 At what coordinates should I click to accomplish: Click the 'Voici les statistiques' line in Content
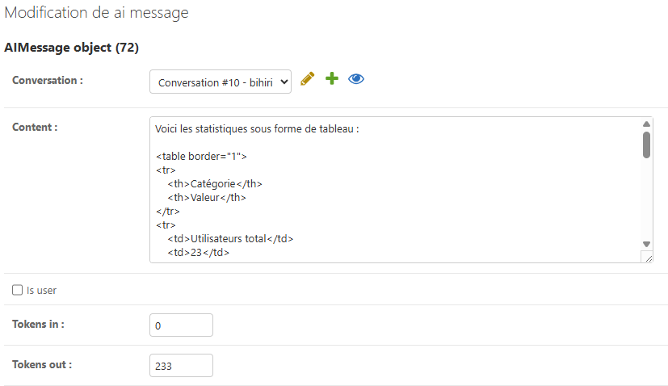pos(257,128)
